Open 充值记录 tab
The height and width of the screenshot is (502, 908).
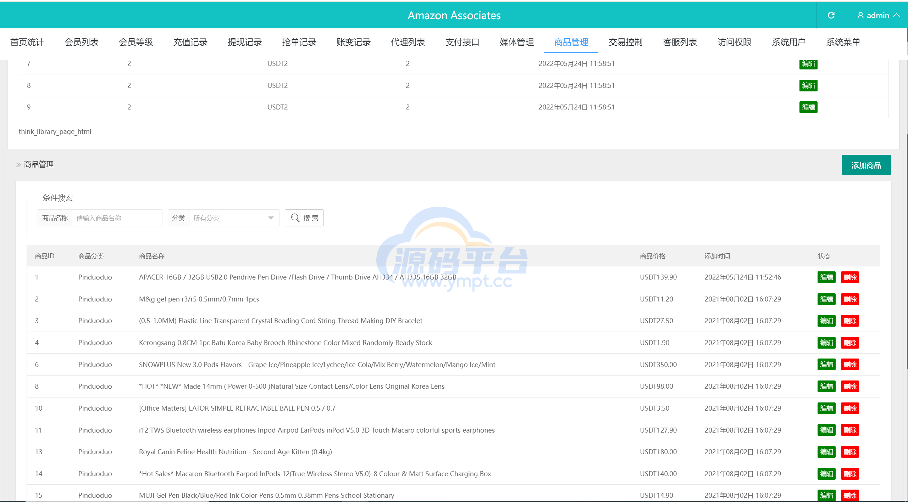(x=190, y=42)
